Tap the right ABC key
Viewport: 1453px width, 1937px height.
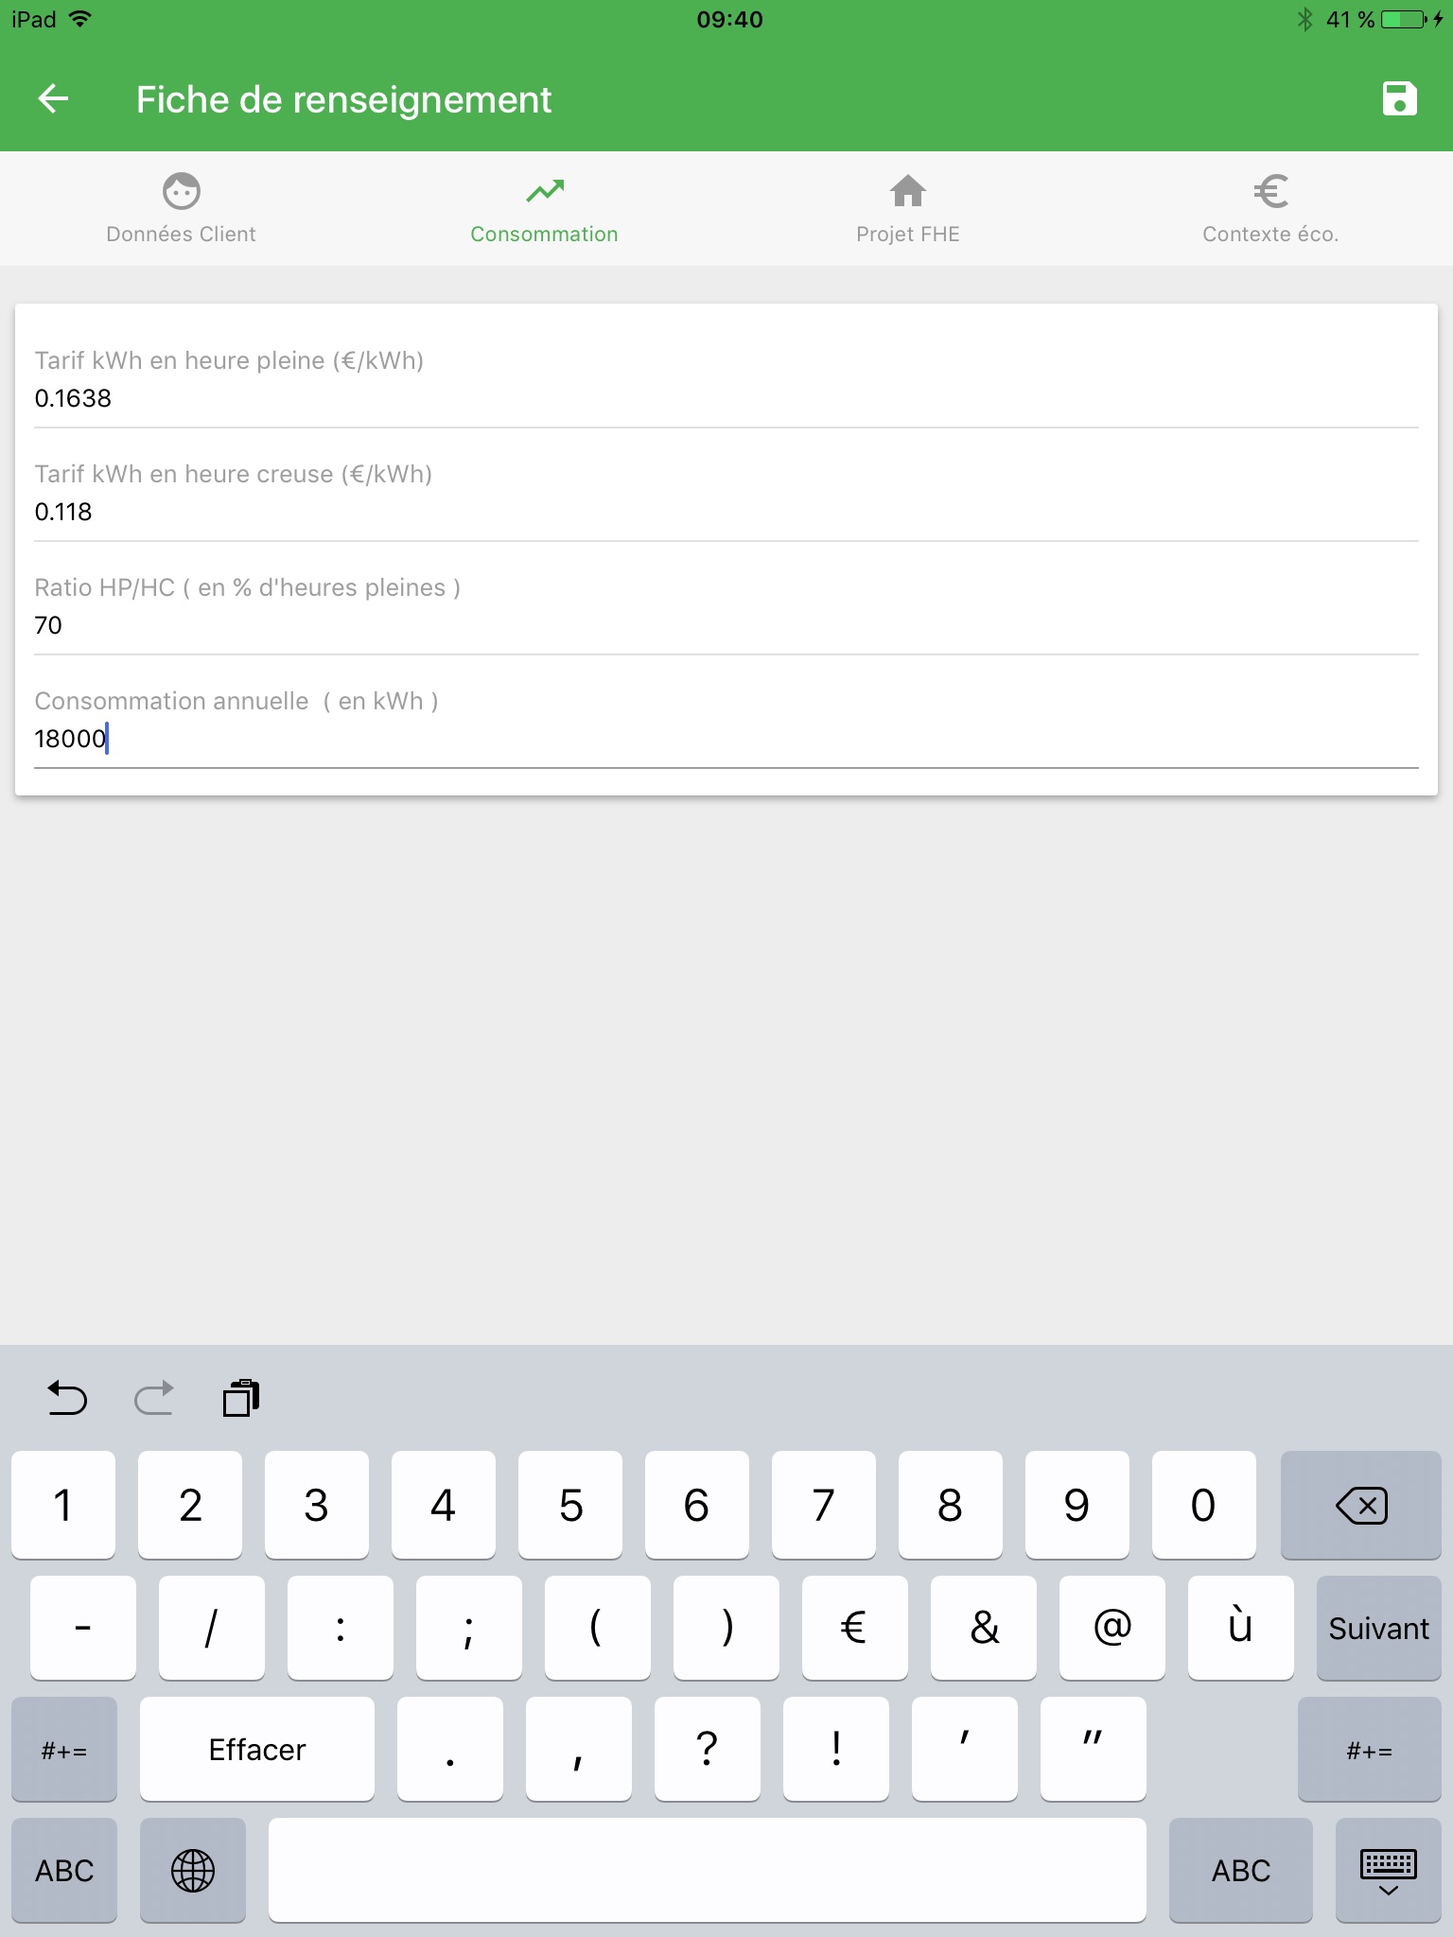(x=1241, y=1870)
